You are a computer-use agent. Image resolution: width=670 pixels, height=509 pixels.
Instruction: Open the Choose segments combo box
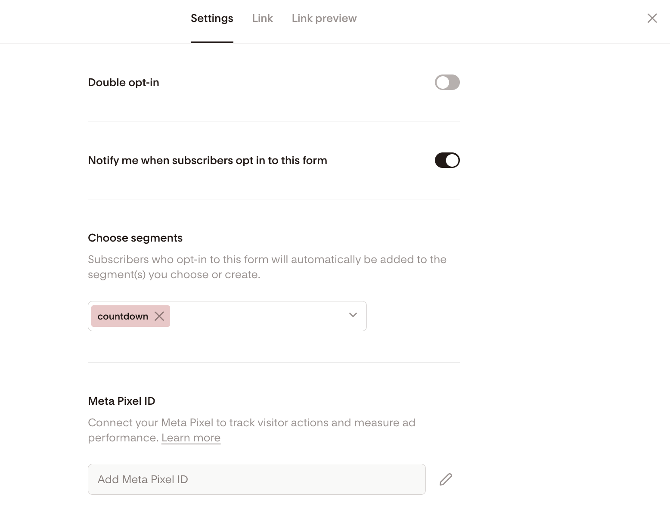point(258,316)
